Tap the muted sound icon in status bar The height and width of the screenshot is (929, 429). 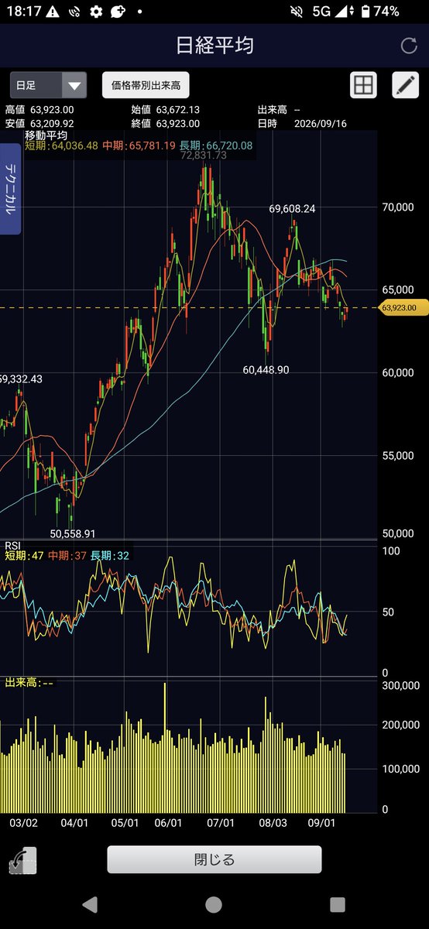(x=296, y=12)
